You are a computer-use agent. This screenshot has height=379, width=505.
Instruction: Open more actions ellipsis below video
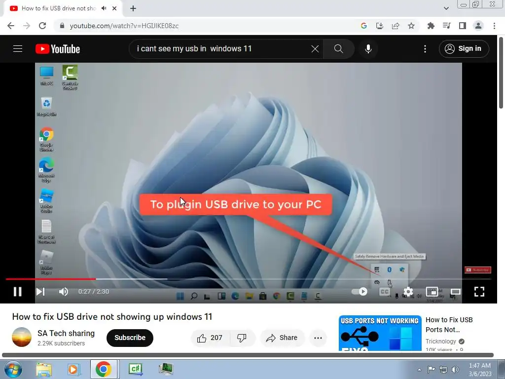[318, 338]
